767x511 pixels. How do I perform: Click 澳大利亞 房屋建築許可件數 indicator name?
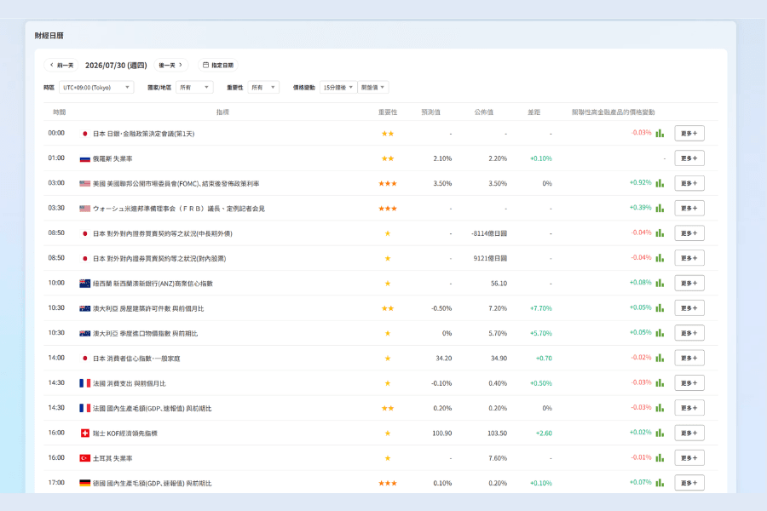tap(148, 308)
